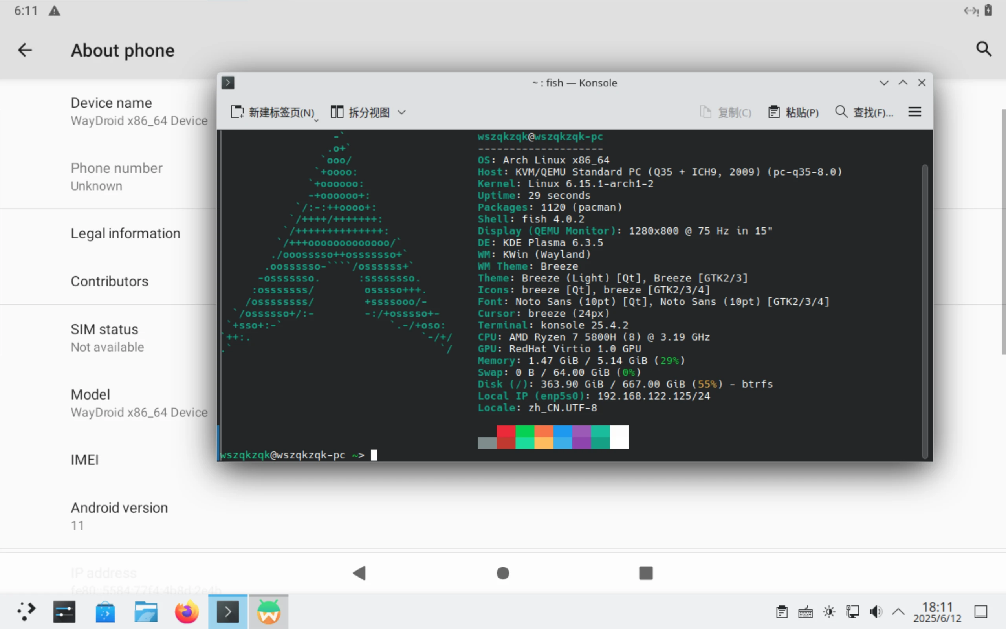Click Android battery status icon
The image size is (1006, 629).
989,10
